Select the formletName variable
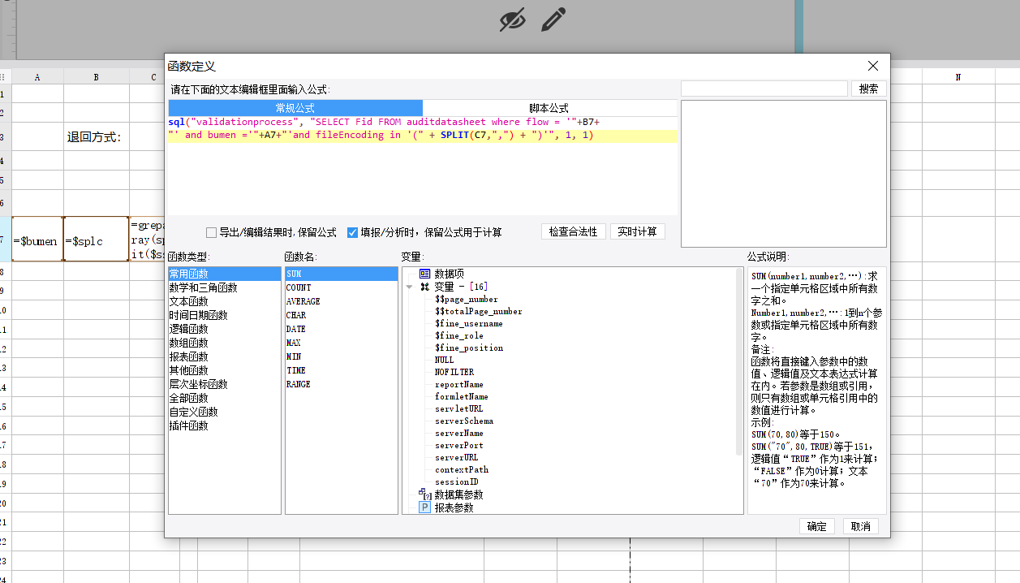The height and width of the screenshot is (583, 1020). tap(462, 397)
